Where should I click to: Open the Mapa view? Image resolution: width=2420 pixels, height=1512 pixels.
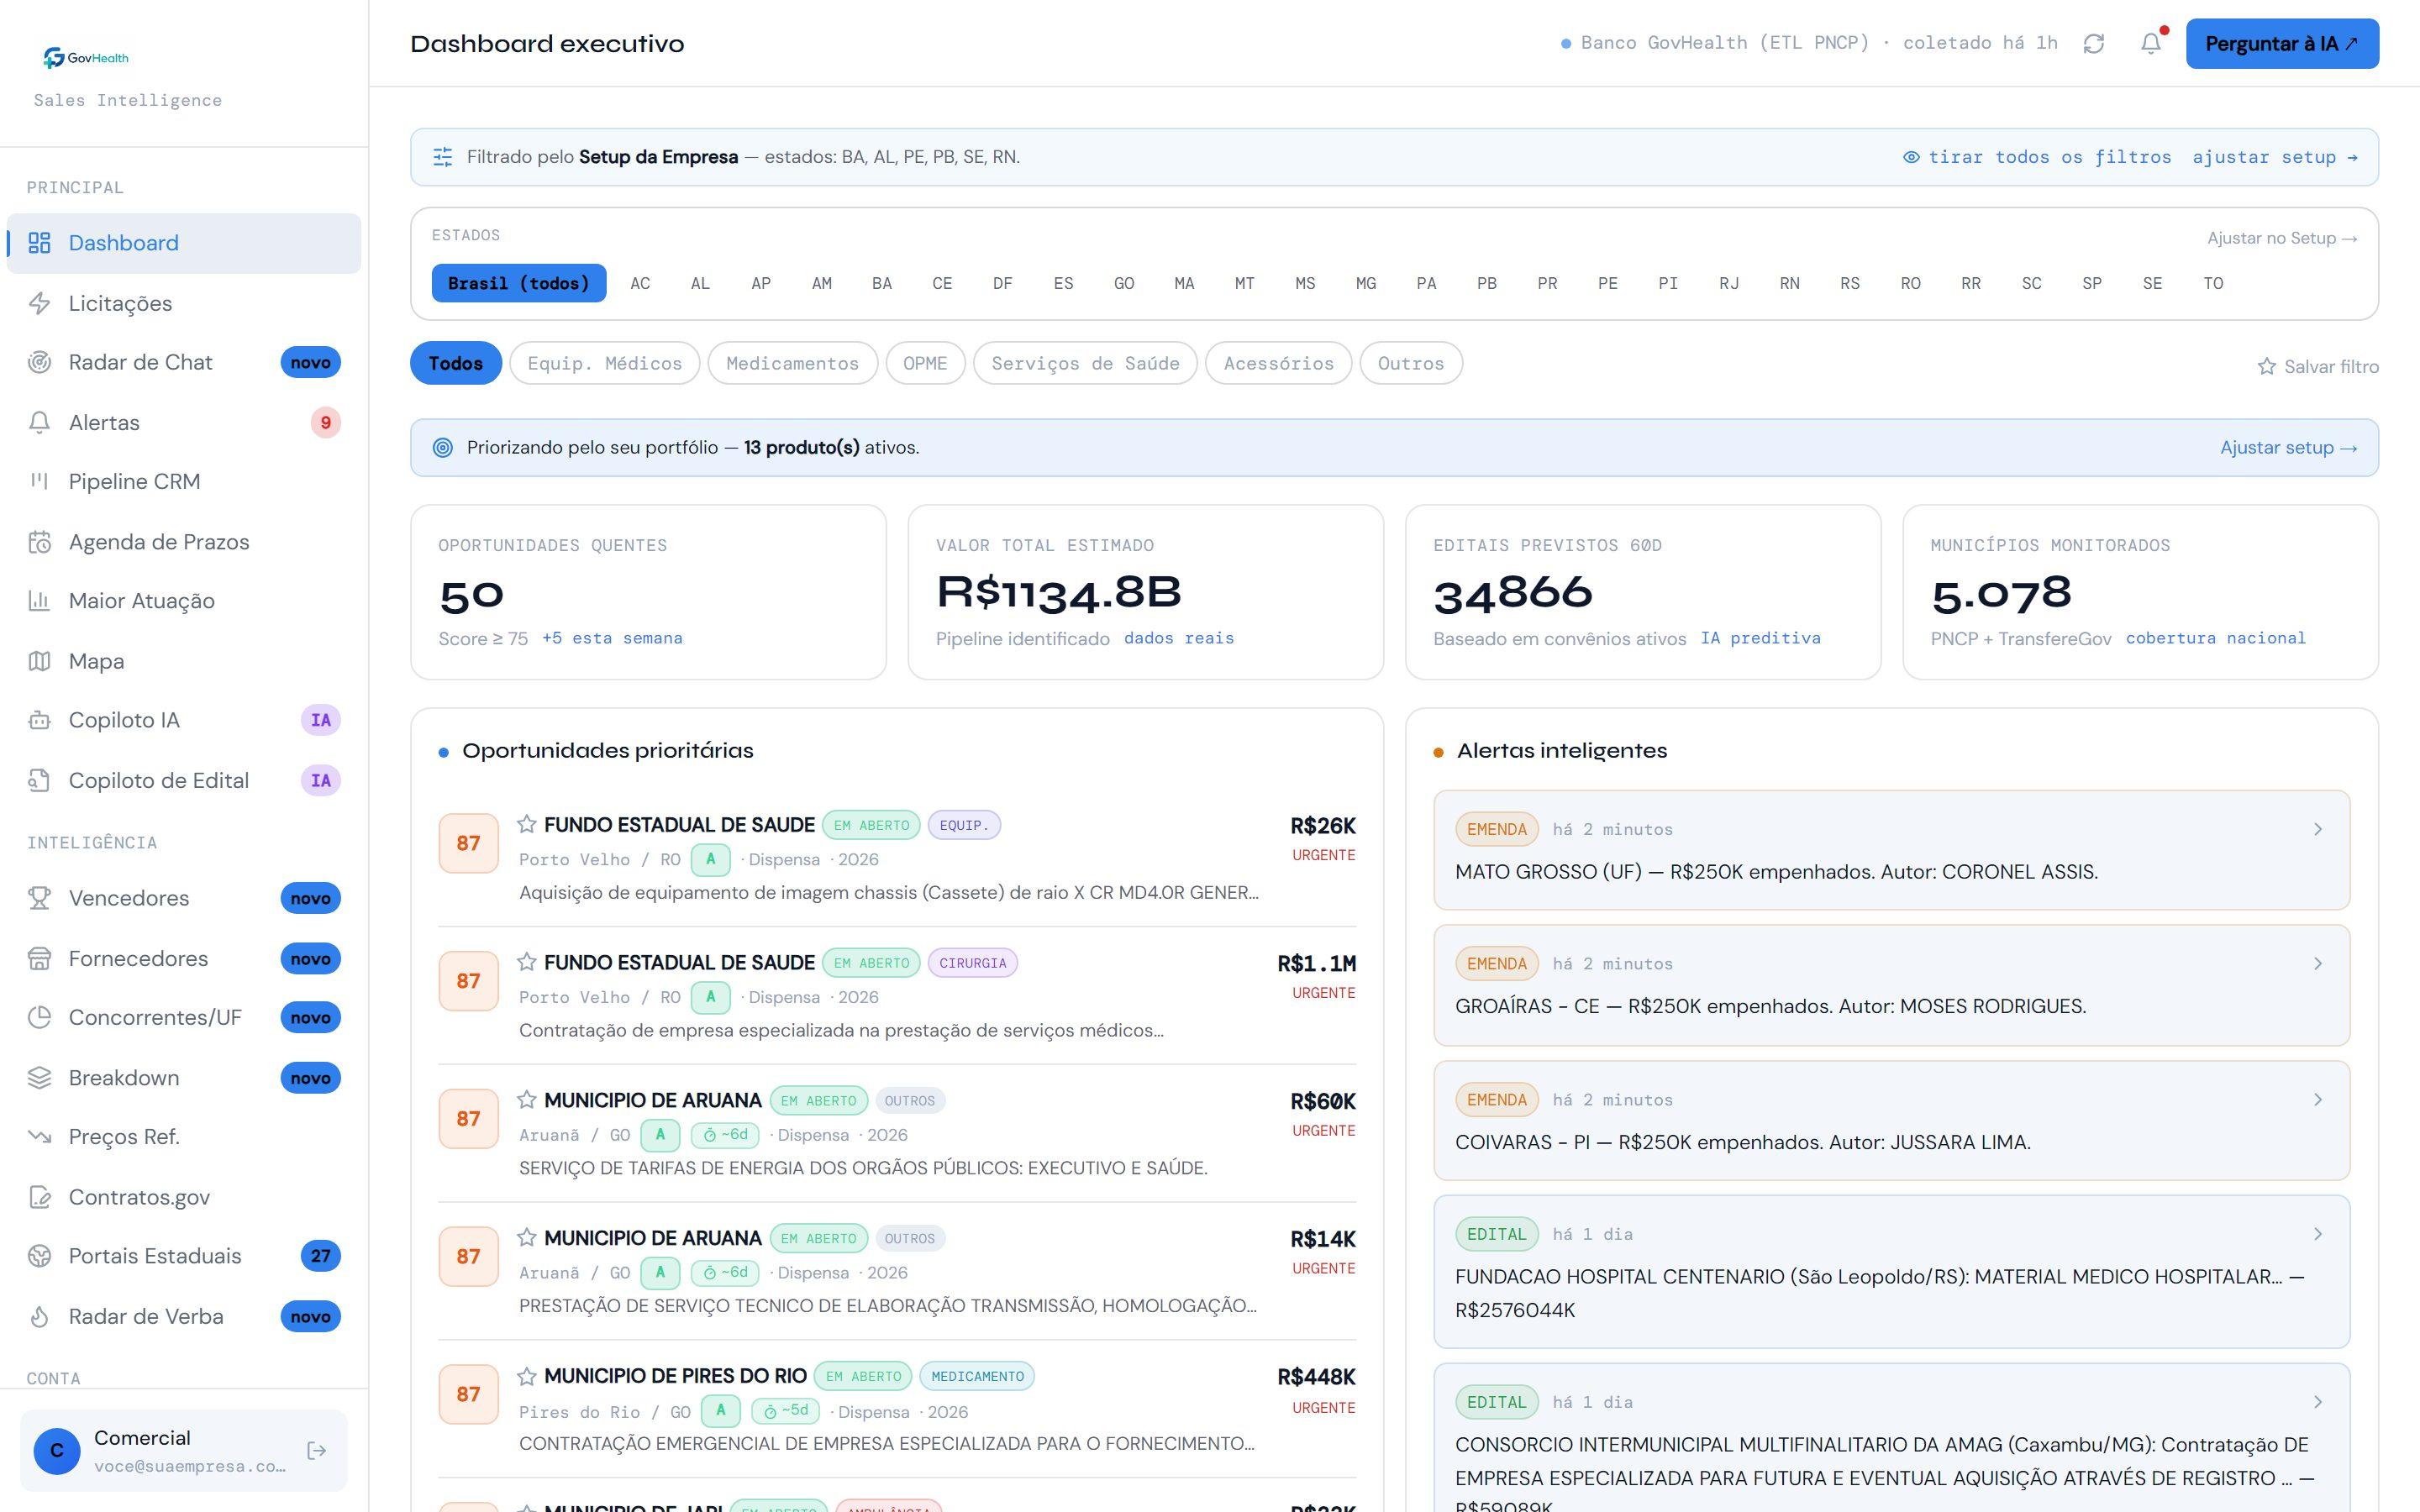(184, 661)
